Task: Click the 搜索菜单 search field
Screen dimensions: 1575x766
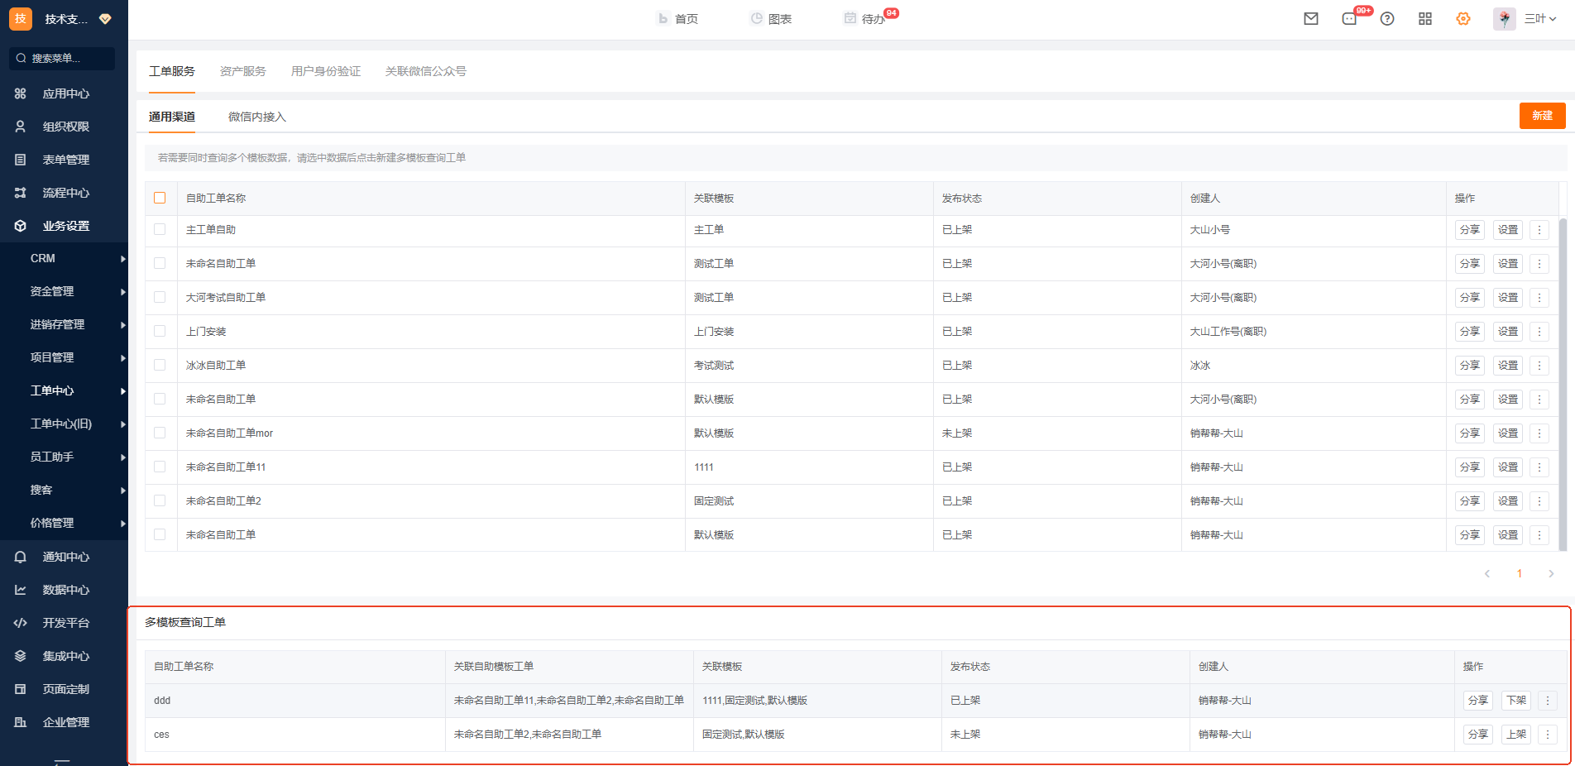Action: pyautogui.click(x=63, y=59)
